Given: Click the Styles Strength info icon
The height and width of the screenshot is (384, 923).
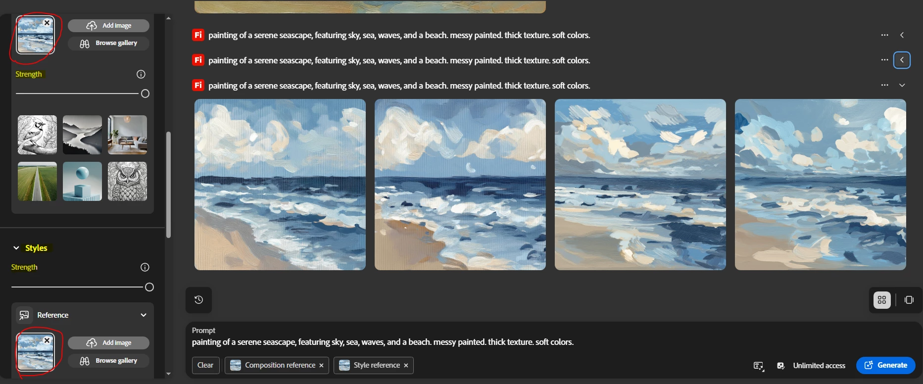Looking at the screenshot, I should click(145, 267).
